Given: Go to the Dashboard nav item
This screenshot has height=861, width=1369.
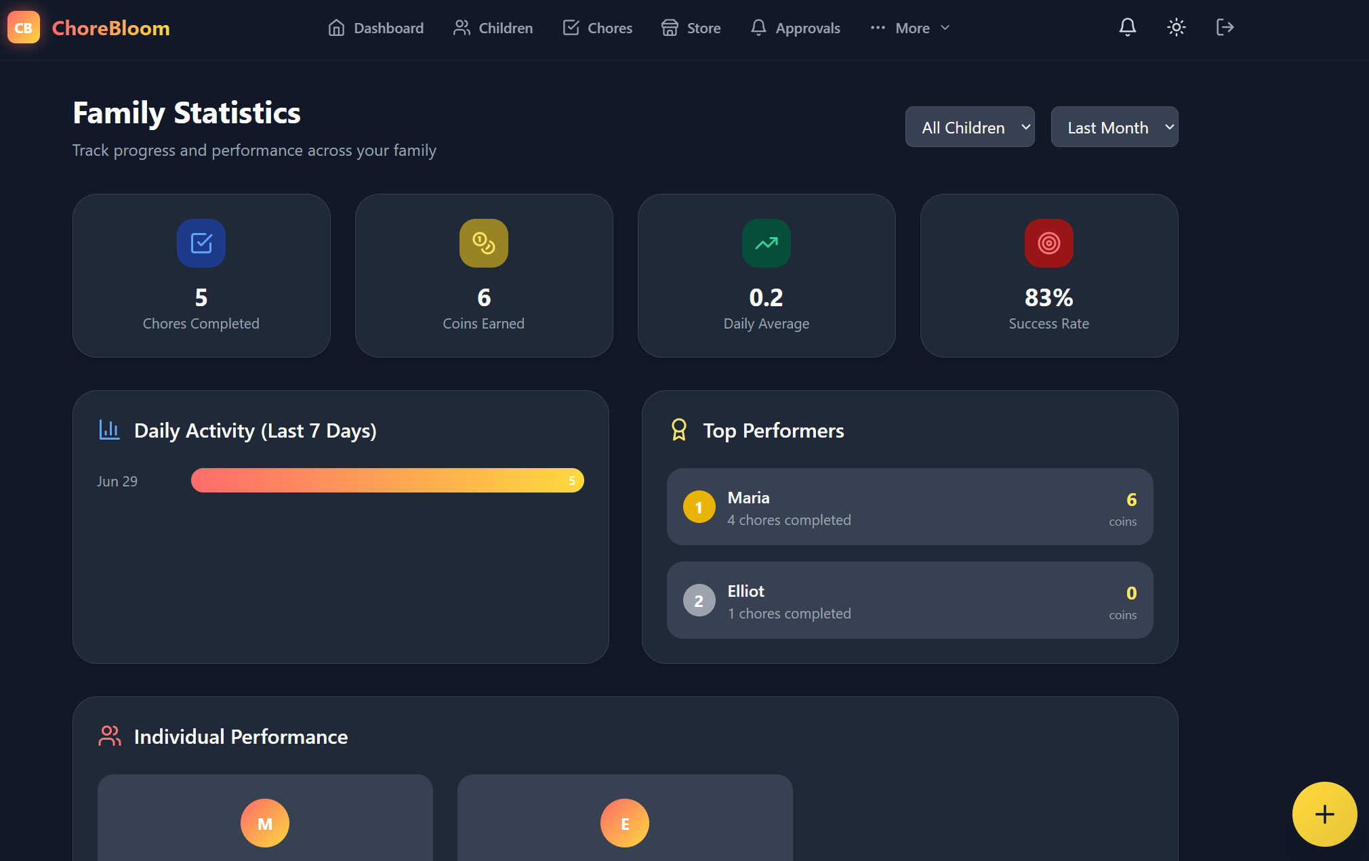Looking at the screenshot, I should [376, 28].
